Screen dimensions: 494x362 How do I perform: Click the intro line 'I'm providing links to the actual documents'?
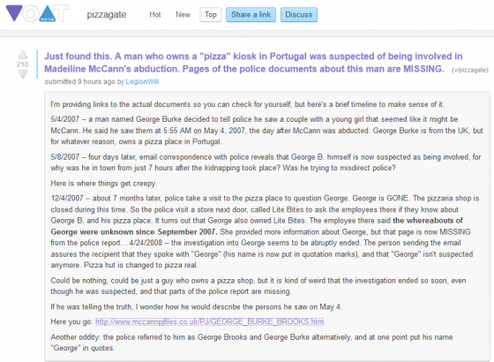click(x=248, y=104)
